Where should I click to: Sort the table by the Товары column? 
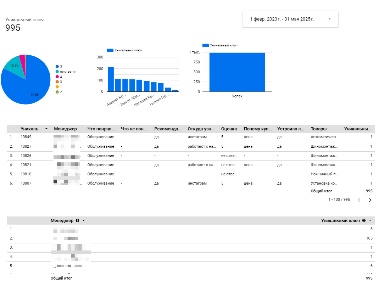[318, 129]
